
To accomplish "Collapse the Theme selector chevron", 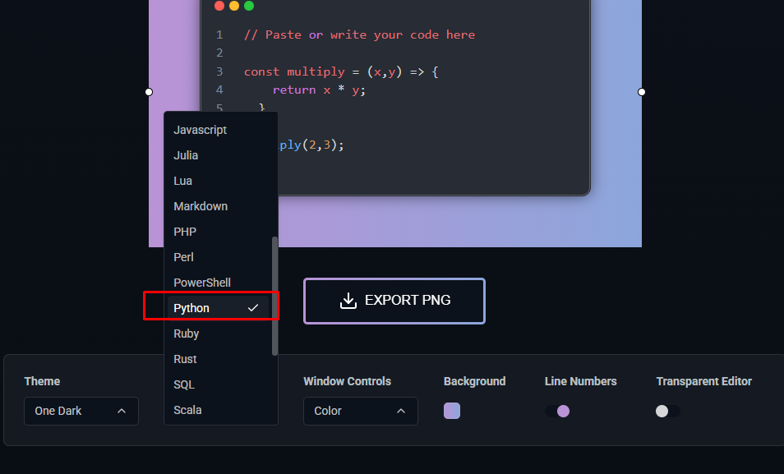I will point(122,411).
